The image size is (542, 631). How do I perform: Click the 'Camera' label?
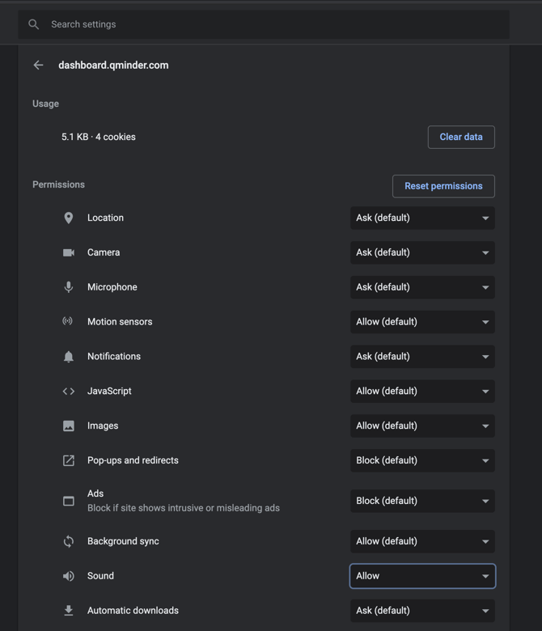click(x=104, y=252)
